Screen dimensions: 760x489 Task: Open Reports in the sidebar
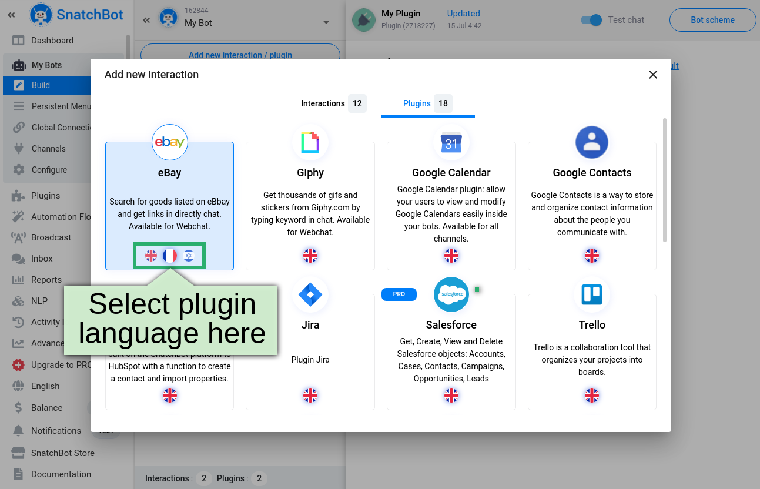(x=47, y=280)
